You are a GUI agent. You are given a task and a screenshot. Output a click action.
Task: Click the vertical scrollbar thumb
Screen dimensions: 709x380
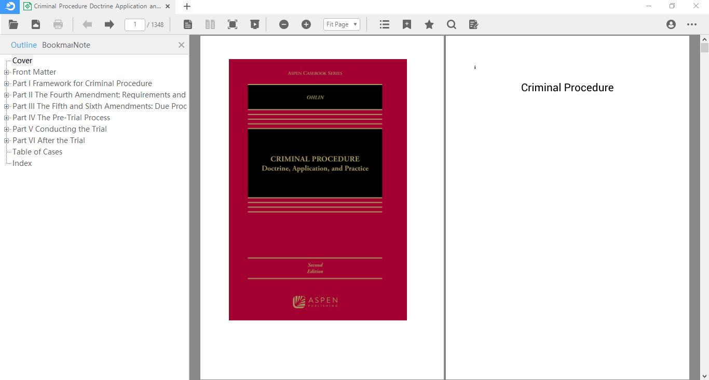click(704, 48)
